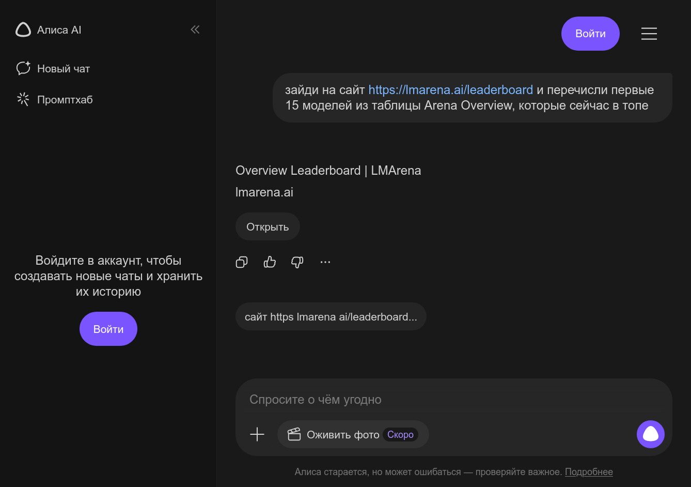Click the sparkle icon beside Промптхаб
691x487 pixels.
click(23, 99)
